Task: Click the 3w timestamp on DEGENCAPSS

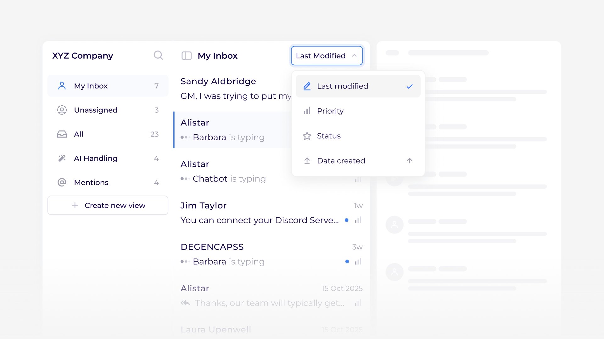Action: (x=357, y=247)
